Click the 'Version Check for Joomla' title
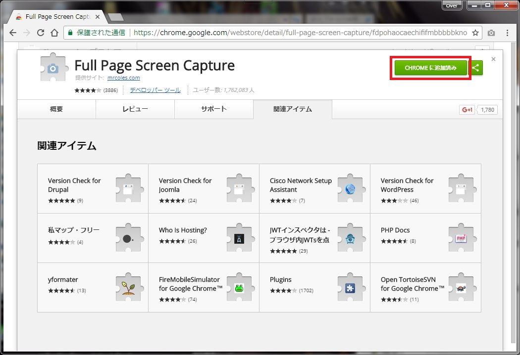This screenshot has height=355, width=520. pos(185,185)
